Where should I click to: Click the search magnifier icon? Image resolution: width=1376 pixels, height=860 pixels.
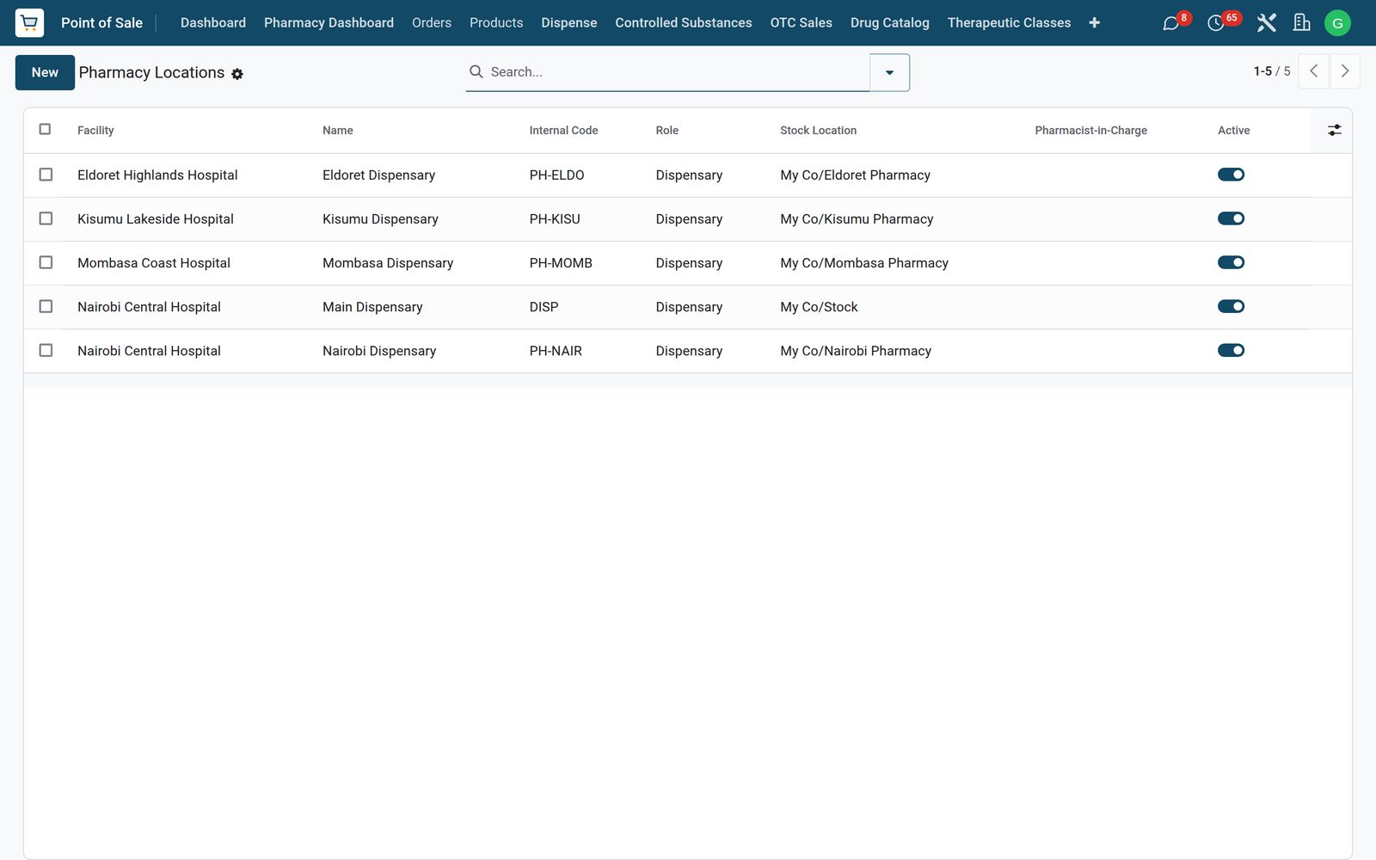tap(476, 71)
